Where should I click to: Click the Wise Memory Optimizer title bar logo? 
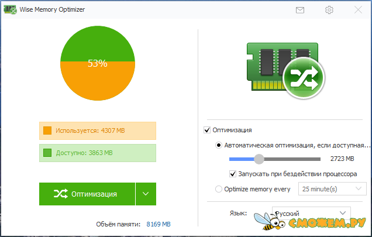click(10, 10)
